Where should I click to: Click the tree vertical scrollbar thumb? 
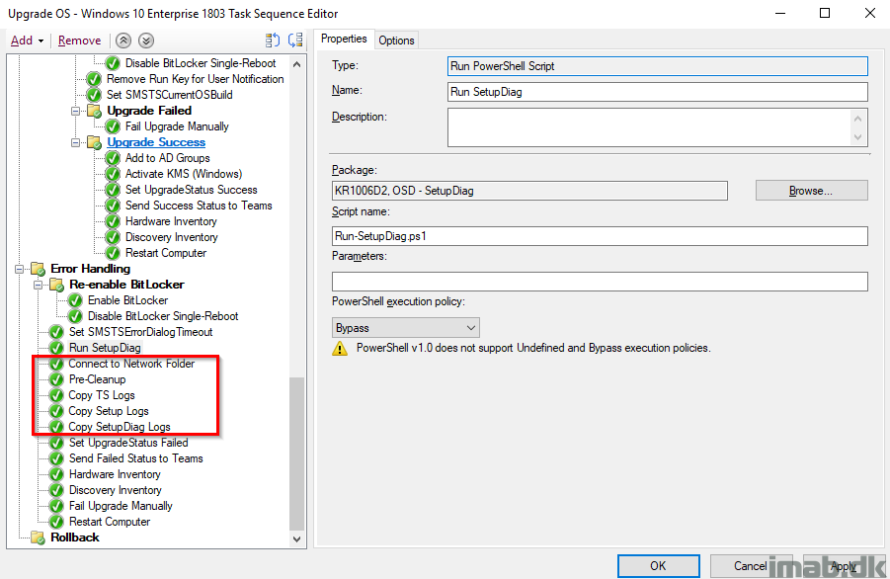coord(296,454)
